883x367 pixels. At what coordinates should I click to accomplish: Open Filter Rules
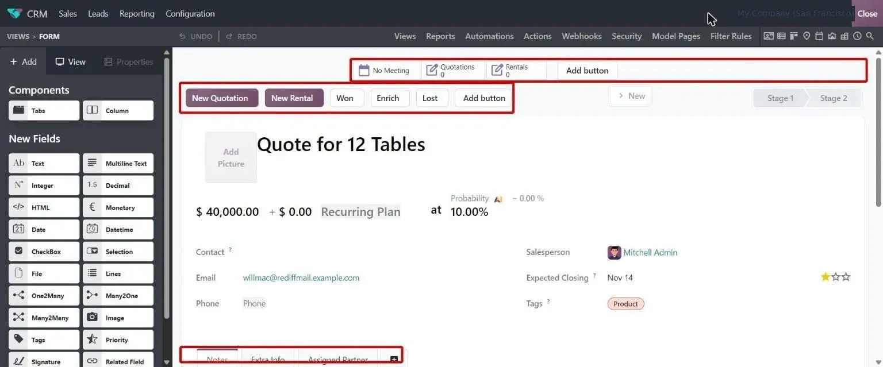(731, 36)
